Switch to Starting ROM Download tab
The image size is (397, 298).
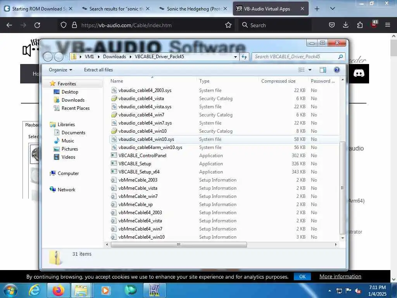[38, 9]
